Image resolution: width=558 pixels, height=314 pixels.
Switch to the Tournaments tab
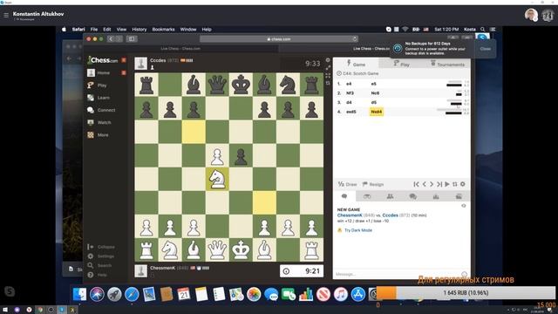447,64
